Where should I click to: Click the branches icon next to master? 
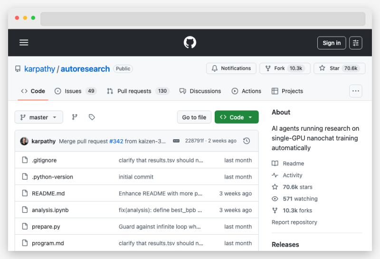(75, 117)
